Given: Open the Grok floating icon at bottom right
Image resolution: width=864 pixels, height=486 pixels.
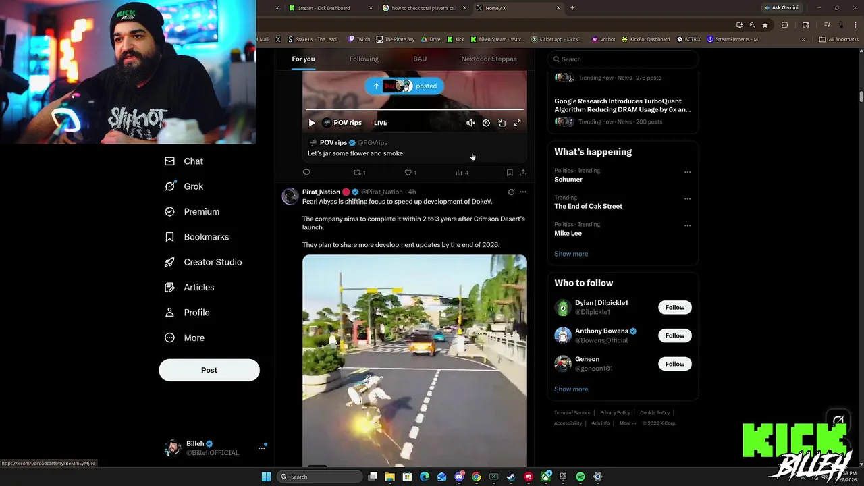Looking at the screenshot, I should point(838,421).
